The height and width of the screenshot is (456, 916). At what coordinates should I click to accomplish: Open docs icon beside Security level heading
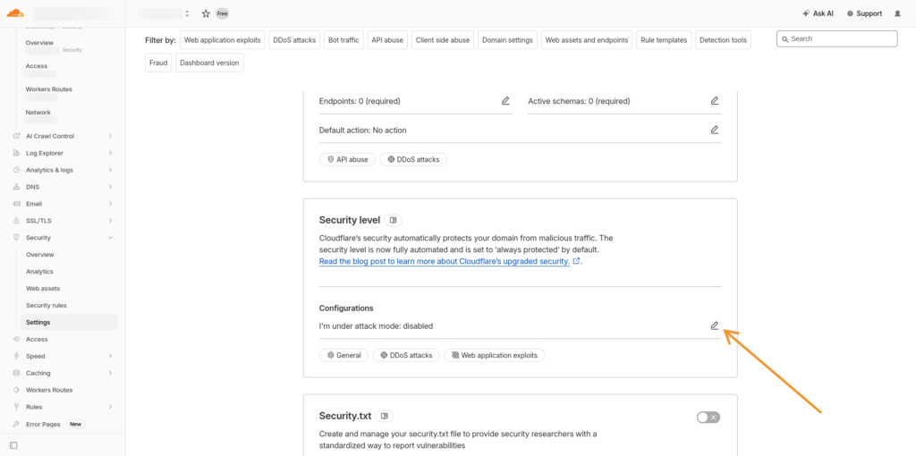tap(394, 220)
